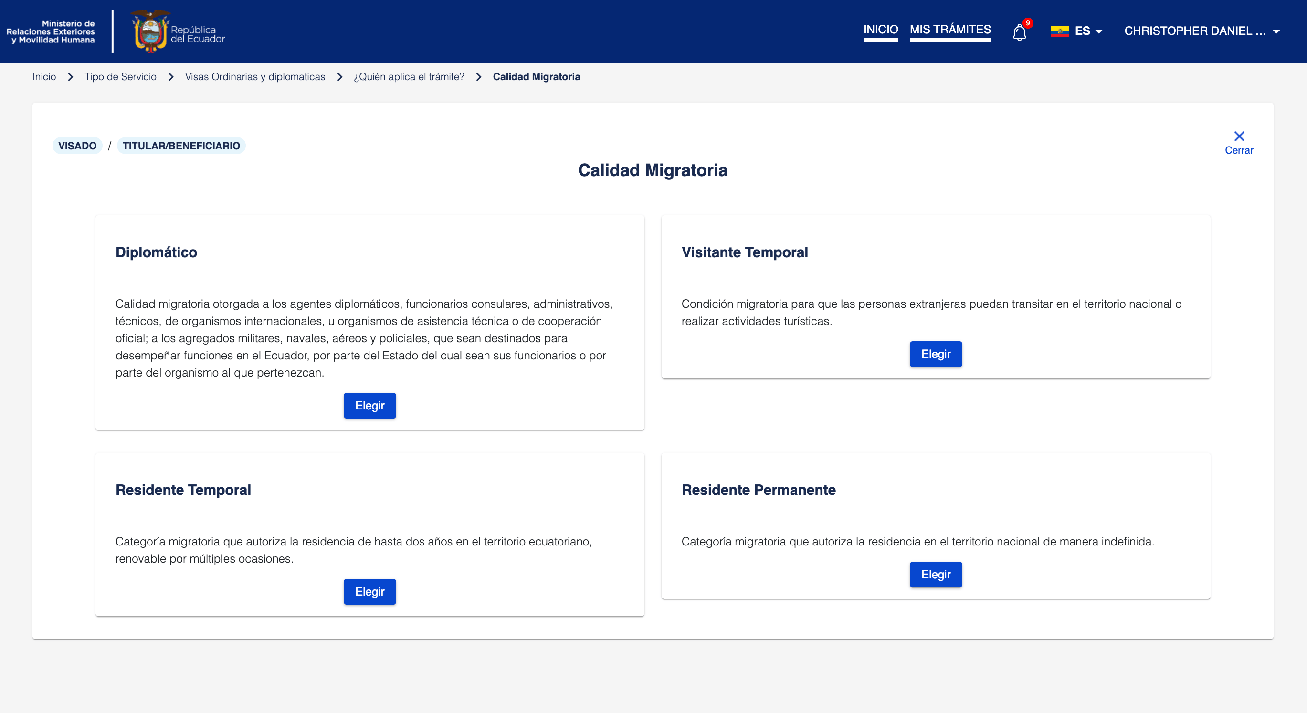Click the red notification count badge
Viewport: 1307px width, 713px height.
click(1027, 23)
